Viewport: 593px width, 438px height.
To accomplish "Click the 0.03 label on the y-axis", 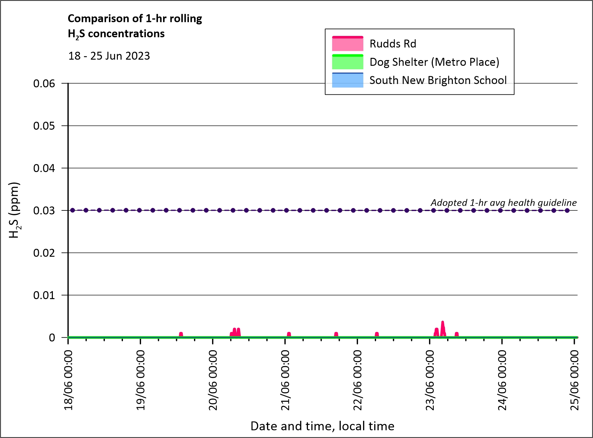I will coord(44,210).
